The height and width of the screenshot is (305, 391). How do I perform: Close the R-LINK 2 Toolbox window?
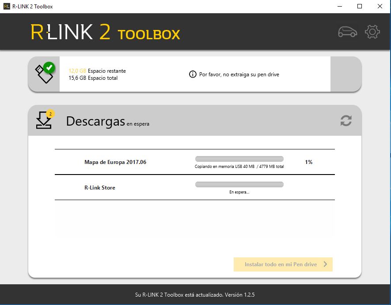point(380,6)
